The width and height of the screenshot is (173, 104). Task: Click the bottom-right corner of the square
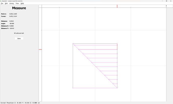tap(117, 88)
